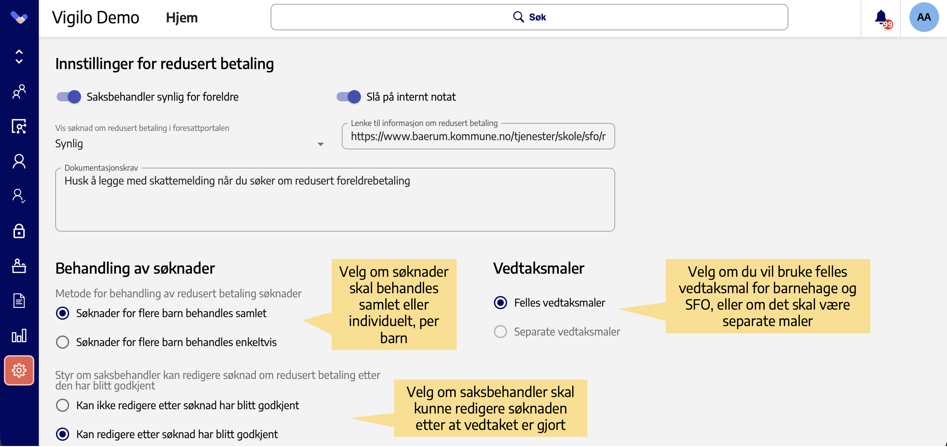Toggle Saksbehandler synlig for foreldre switch
The width and height of the screenshot is (947, 447).
69,97
